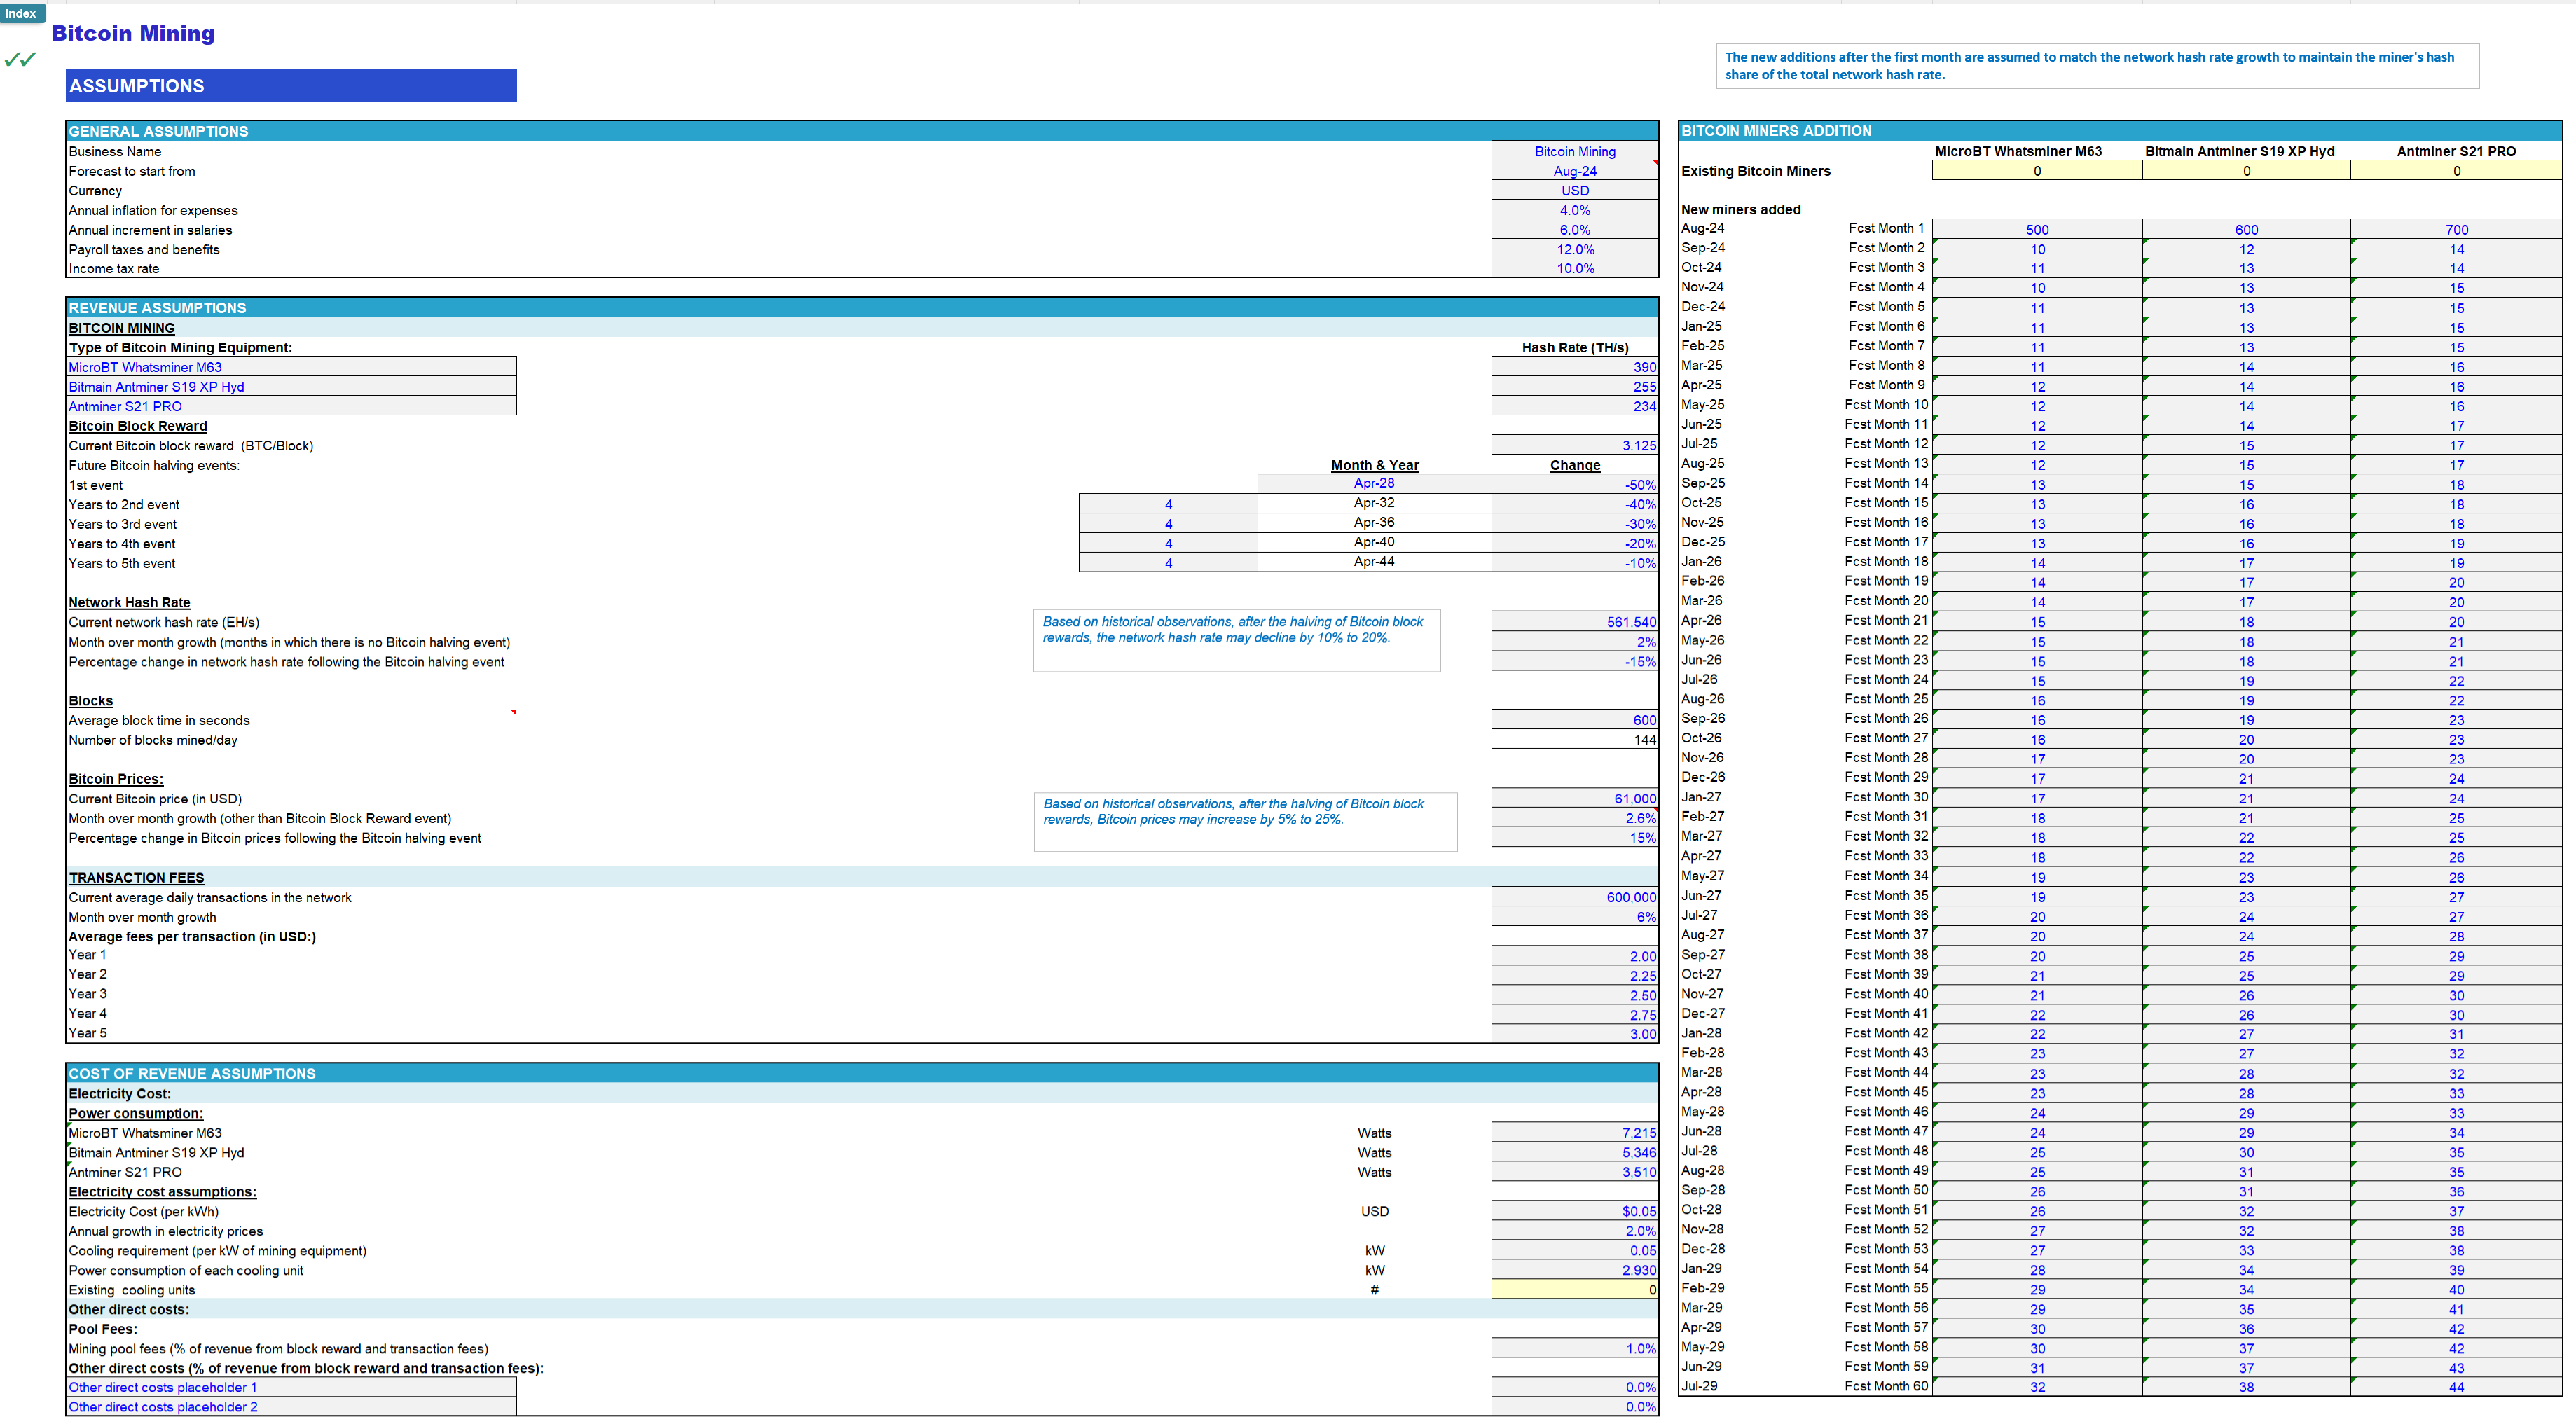Click the 'COST OF REVENUE ASSUMPTIONS' header
This screenshot has width=2576, height=1417.
coord(862,1073)
